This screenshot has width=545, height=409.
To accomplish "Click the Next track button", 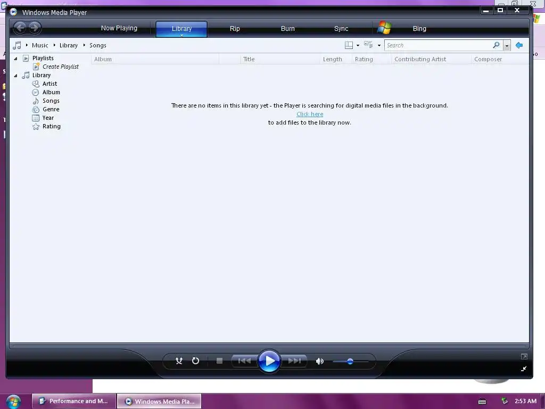I will tap(294, 361).
